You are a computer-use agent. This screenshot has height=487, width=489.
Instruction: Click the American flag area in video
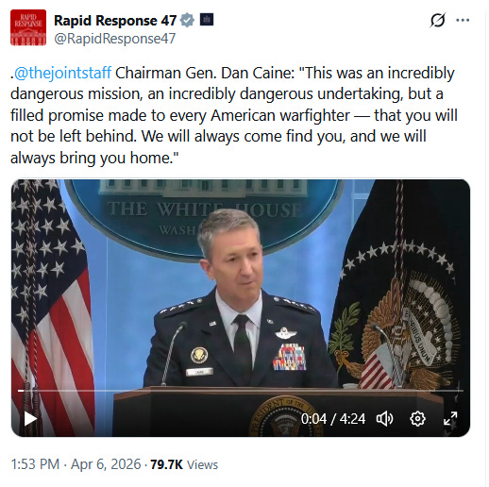click(x=50, y=299)
